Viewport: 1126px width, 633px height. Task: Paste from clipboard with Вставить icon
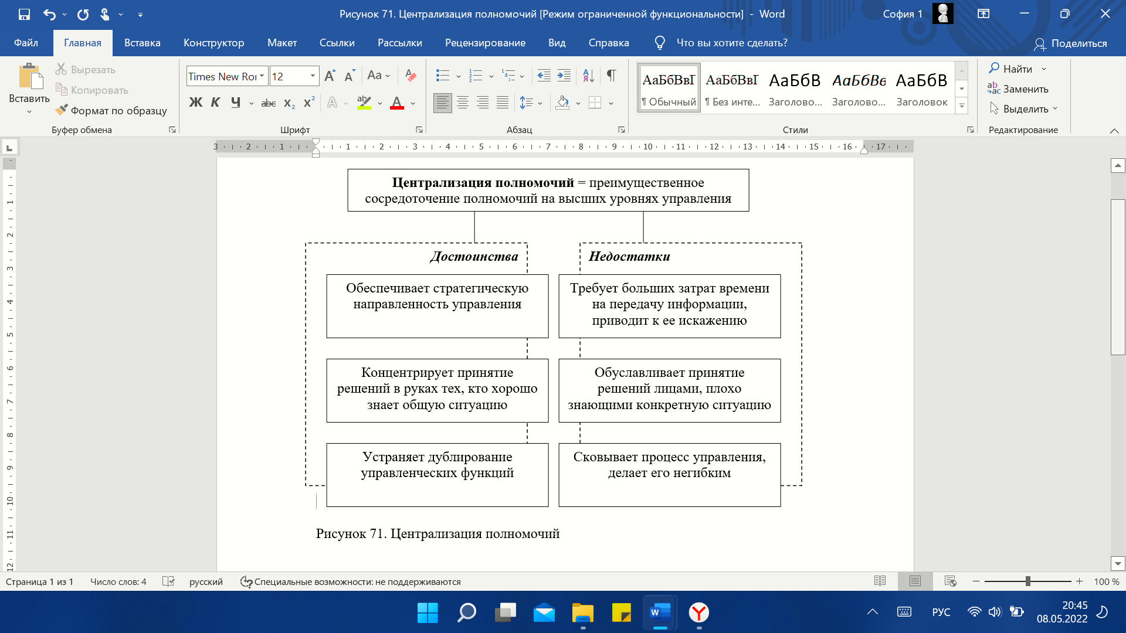30,77
